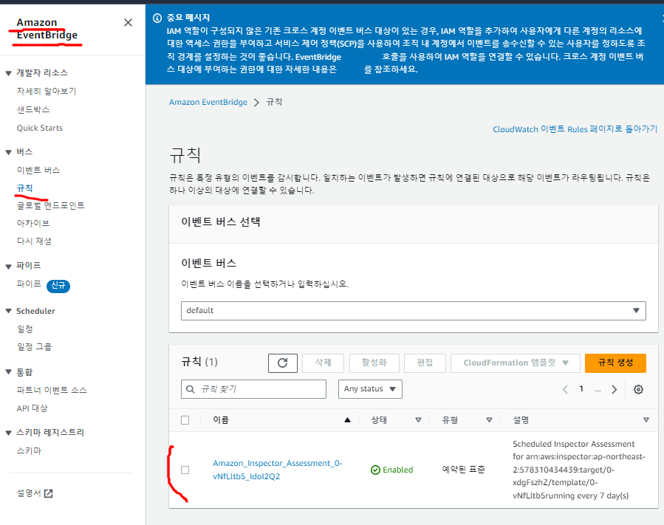Image resolution: width=664 pixels, height=525 pixels.
Task: Click the 삭제 button
Action: pyautogui.click(x=323, y=363)
